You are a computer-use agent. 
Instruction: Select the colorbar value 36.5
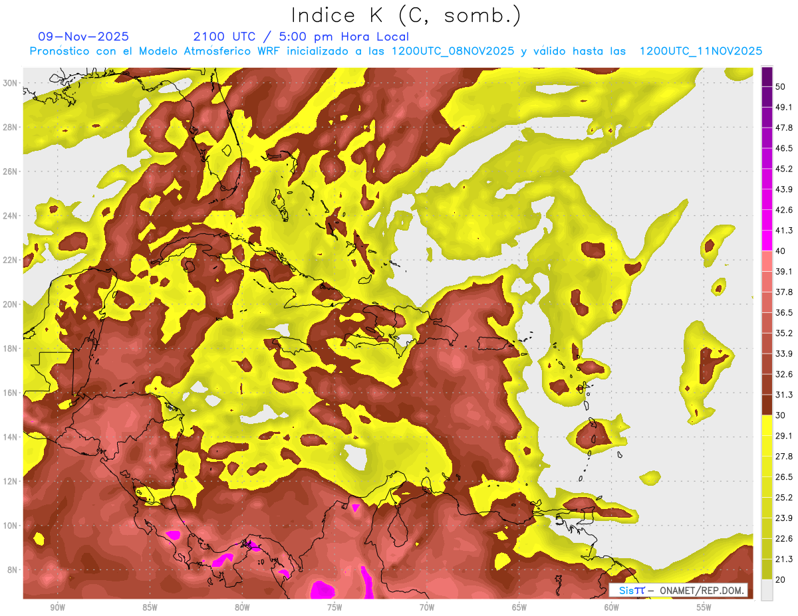point(783,312)
